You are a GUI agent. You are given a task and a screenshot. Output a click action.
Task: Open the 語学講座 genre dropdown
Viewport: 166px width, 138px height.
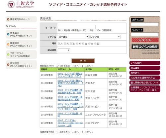tap(73, 37)
